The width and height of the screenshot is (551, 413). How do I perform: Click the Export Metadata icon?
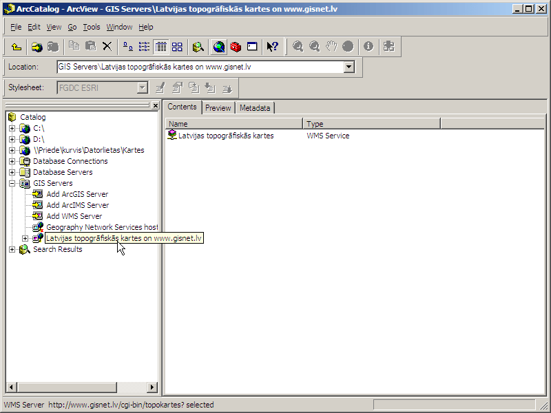tap(227, 88)
